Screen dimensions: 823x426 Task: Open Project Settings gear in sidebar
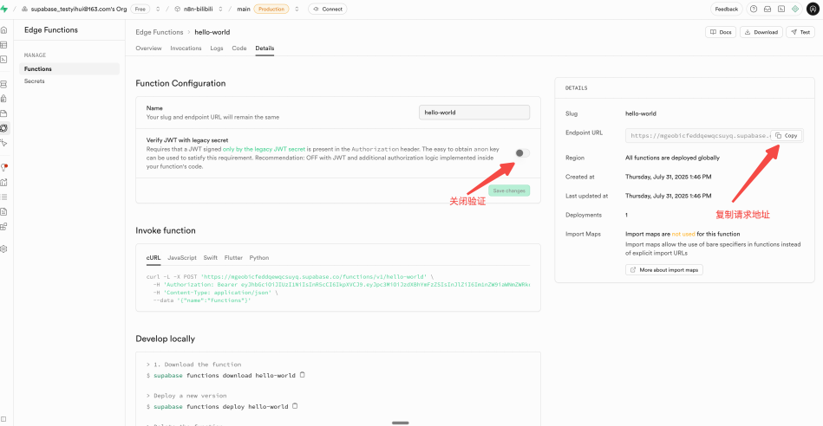[4, 248]
